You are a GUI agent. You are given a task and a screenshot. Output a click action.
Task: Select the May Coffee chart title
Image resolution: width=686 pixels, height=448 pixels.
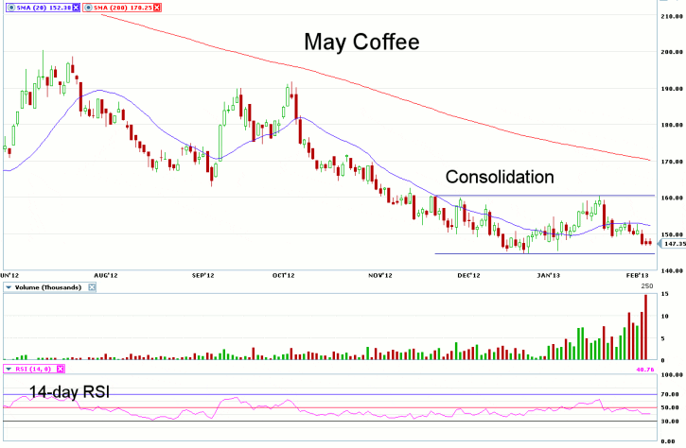pyautogui.click(x=361, y=43)
